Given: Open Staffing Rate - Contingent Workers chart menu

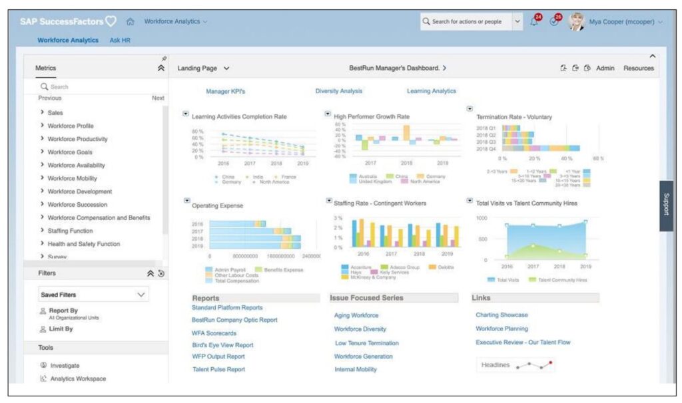Looking at the screenshot, I should [x=329, y=201].
